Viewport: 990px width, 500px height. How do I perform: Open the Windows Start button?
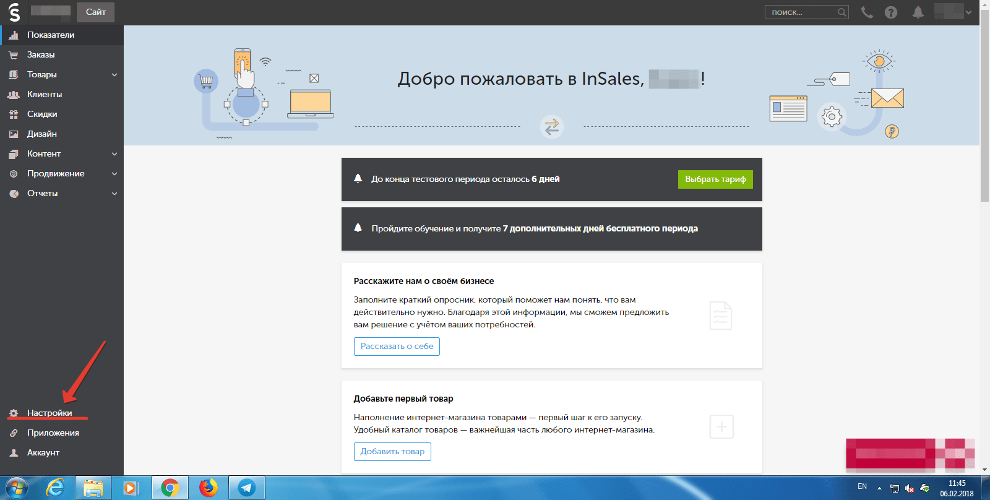pos(16,488)
